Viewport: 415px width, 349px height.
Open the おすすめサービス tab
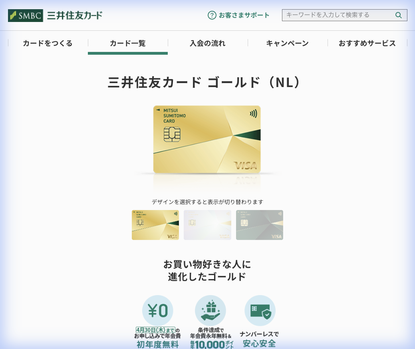(x=367, y=43)
